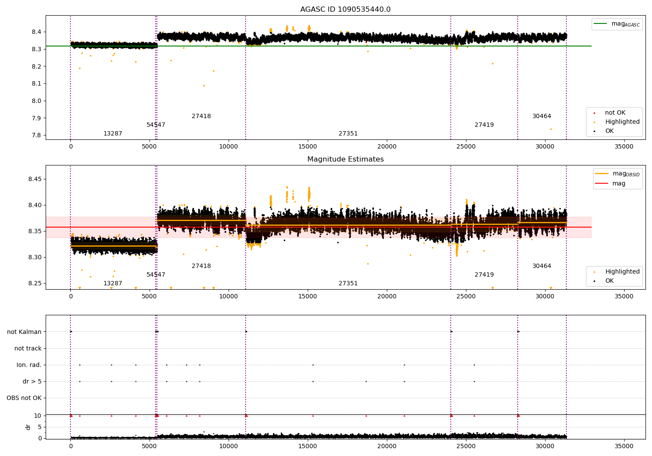Click 'not OK' in the top plot legend
This screenshot has height=456, width=652.
tap(615, 113)
